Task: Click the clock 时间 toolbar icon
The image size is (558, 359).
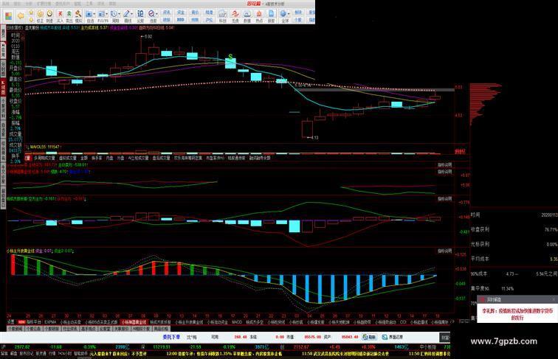Action: click(49, 16)
